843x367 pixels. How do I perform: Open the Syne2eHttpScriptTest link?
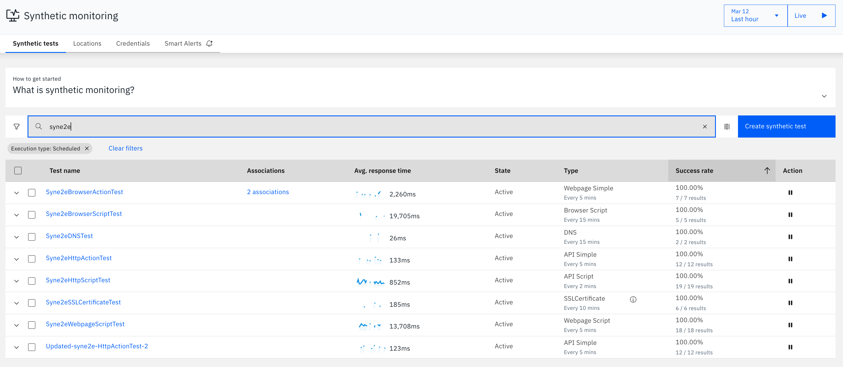(78, 280)
